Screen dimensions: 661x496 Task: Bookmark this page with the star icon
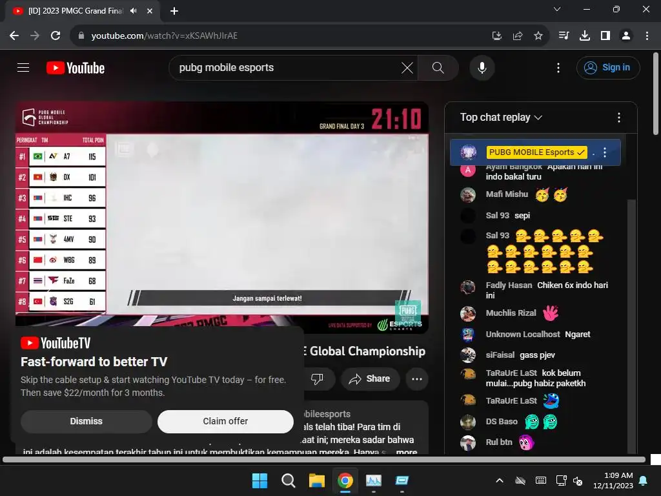click(x=538, y=36)
